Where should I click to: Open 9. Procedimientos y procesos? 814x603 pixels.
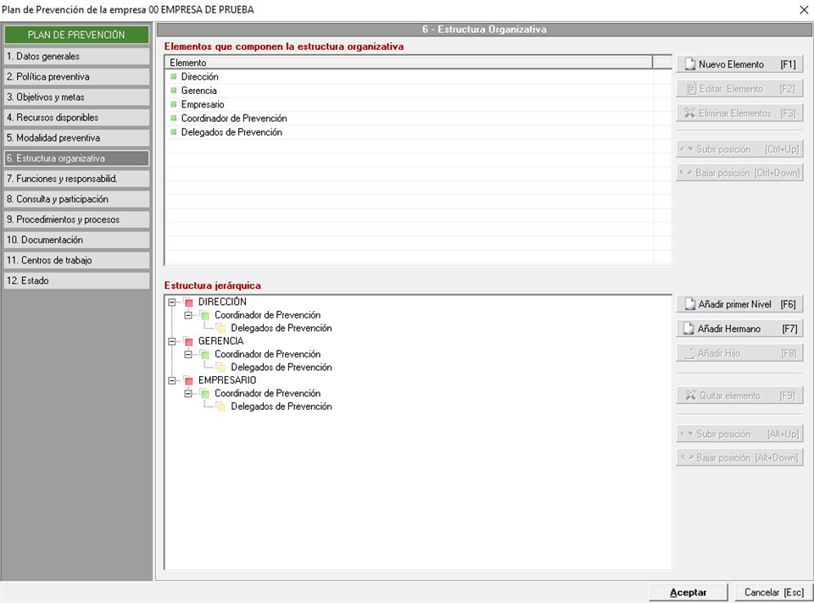pos(77,219)
